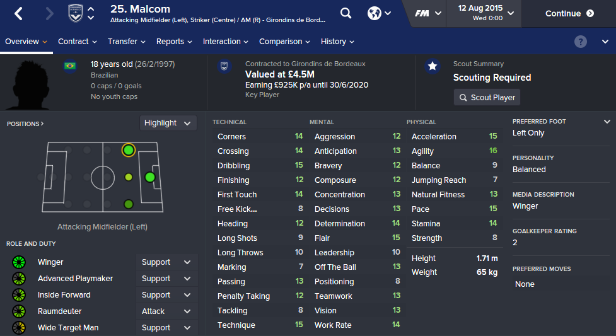Image resolution: width=616 pixels, height=336 pixels.
Task: Click the Continue button
Action: (569, 13)
